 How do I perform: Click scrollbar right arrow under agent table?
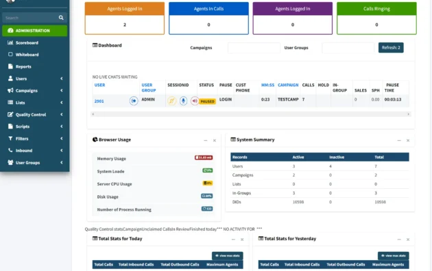pyautogui.click(x=408, y=114)
